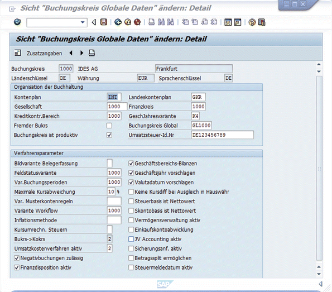
Task: Click the Kontenplan field INT
Action: 114,97
